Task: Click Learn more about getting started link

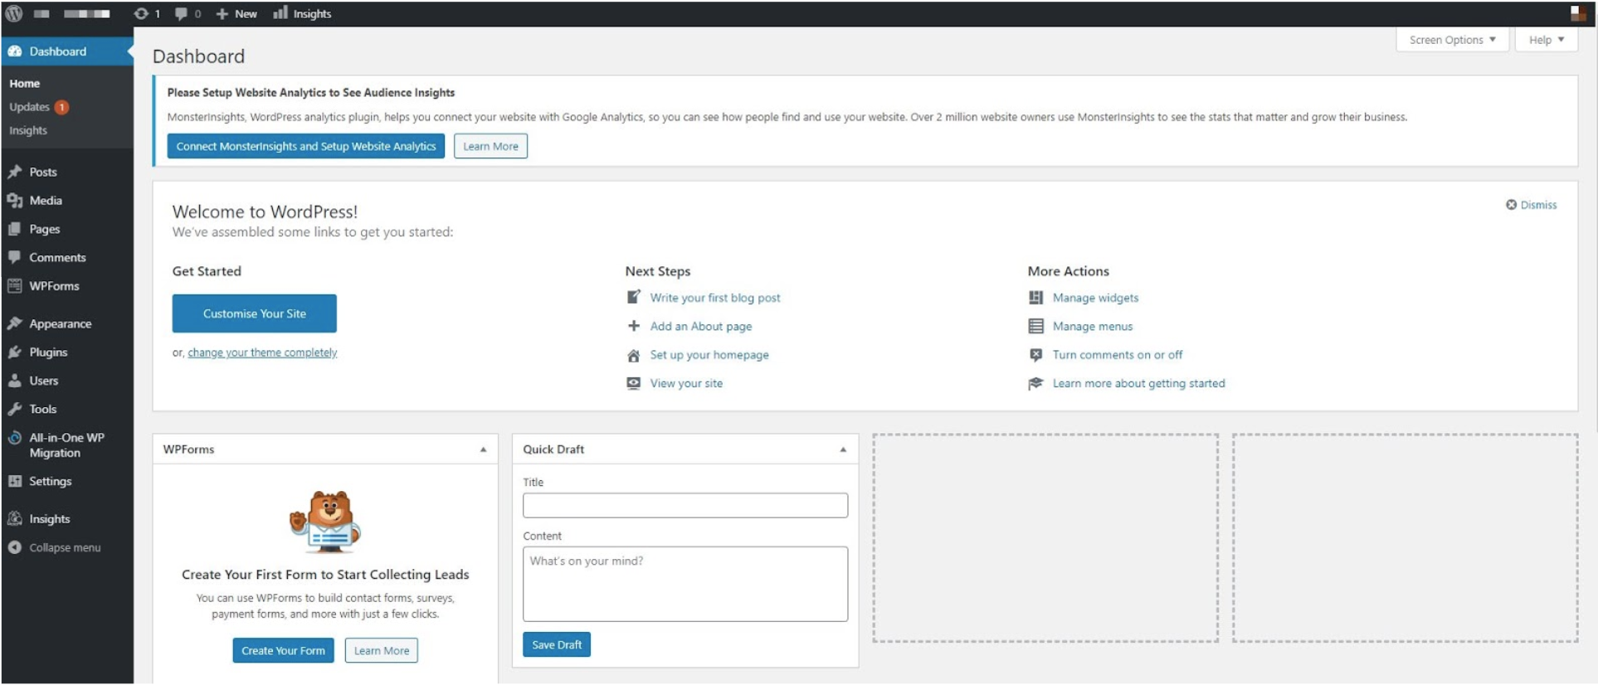Action: pyautogui.click(x=1138, y=383)
